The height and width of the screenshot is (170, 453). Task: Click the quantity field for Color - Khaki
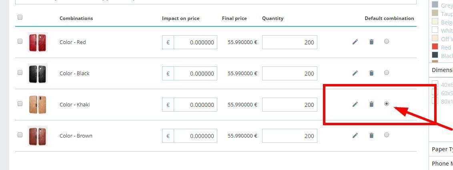coord(289,105)
